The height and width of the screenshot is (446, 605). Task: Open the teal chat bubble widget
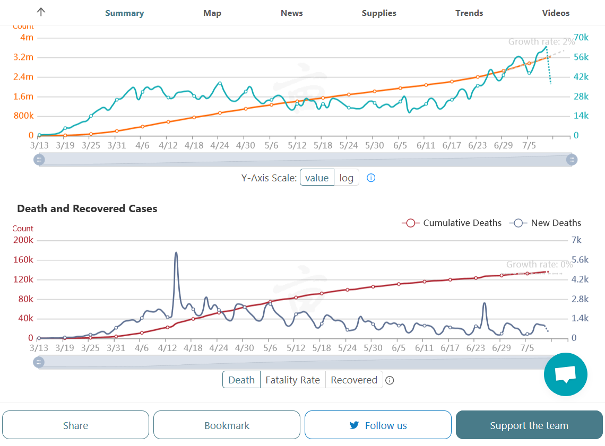565,374
